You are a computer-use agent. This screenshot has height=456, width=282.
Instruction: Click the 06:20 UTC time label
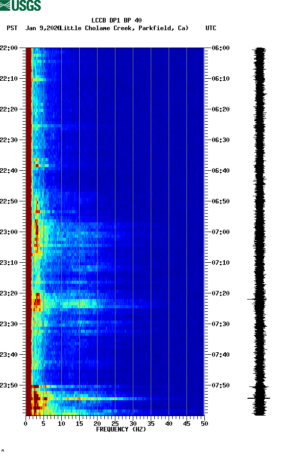point(221,109)
